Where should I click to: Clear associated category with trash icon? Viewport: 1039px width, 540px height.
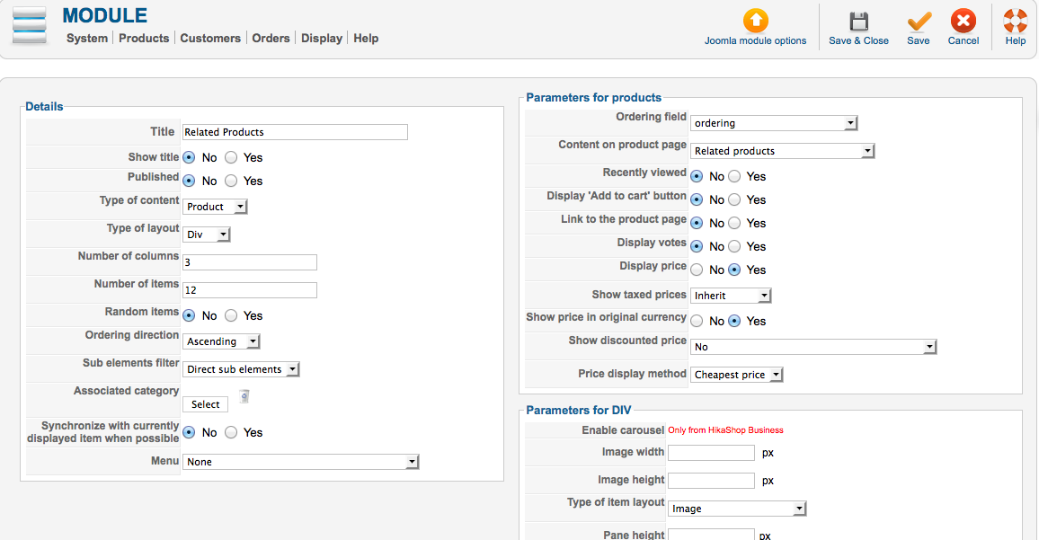pos(244,396)
